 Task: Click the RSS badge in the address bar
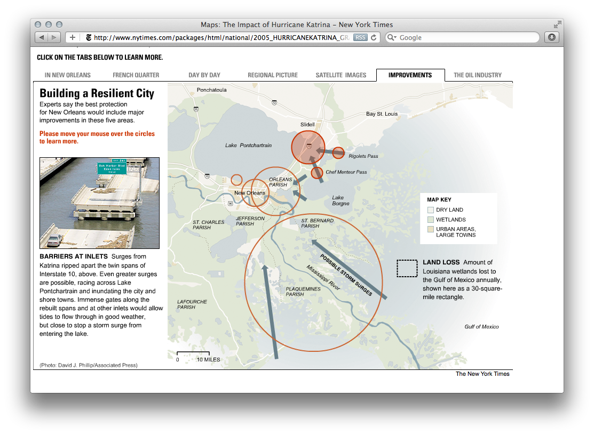[x=360, y=37]
